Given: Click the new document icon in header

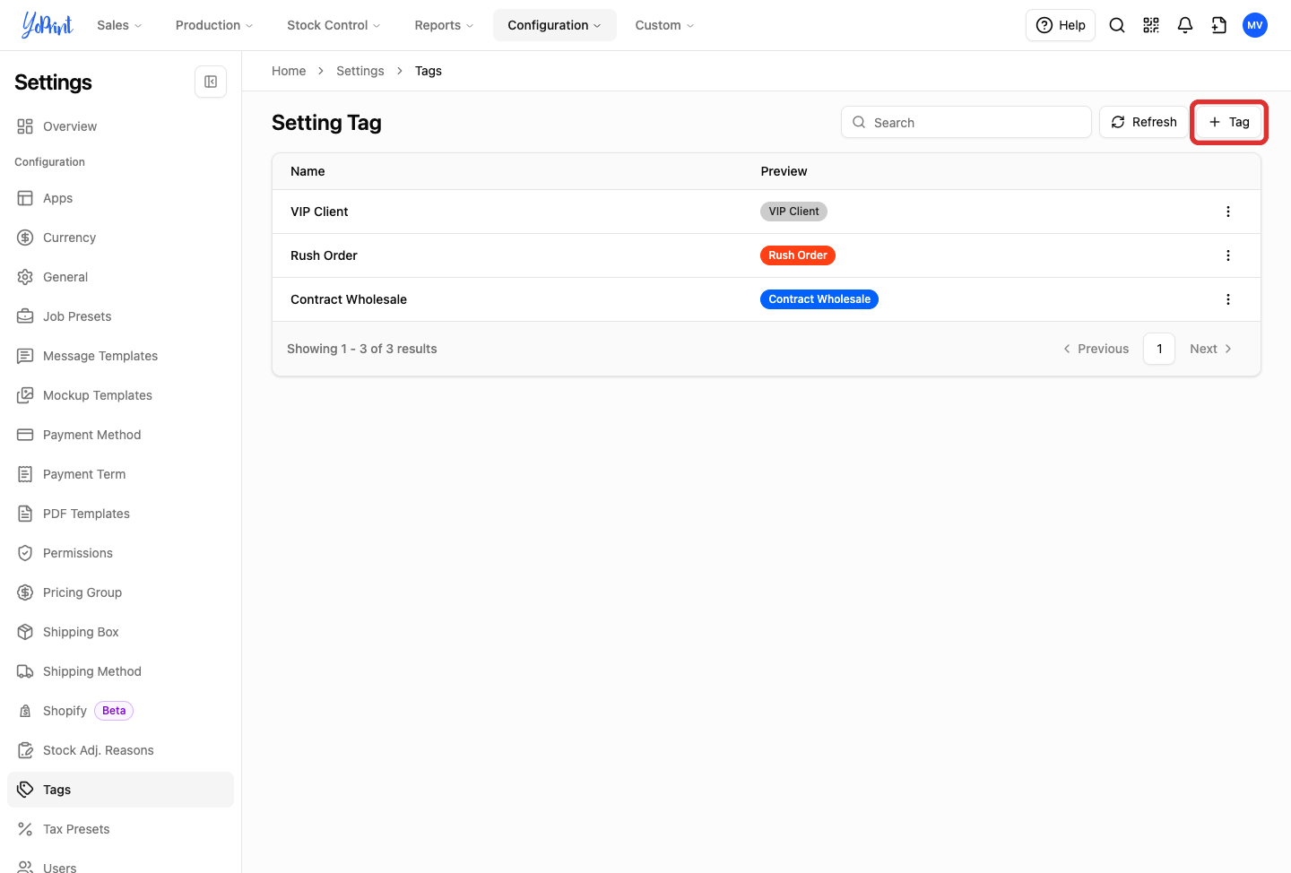Looking at the screenshot, I should (x=1219, y=25).
